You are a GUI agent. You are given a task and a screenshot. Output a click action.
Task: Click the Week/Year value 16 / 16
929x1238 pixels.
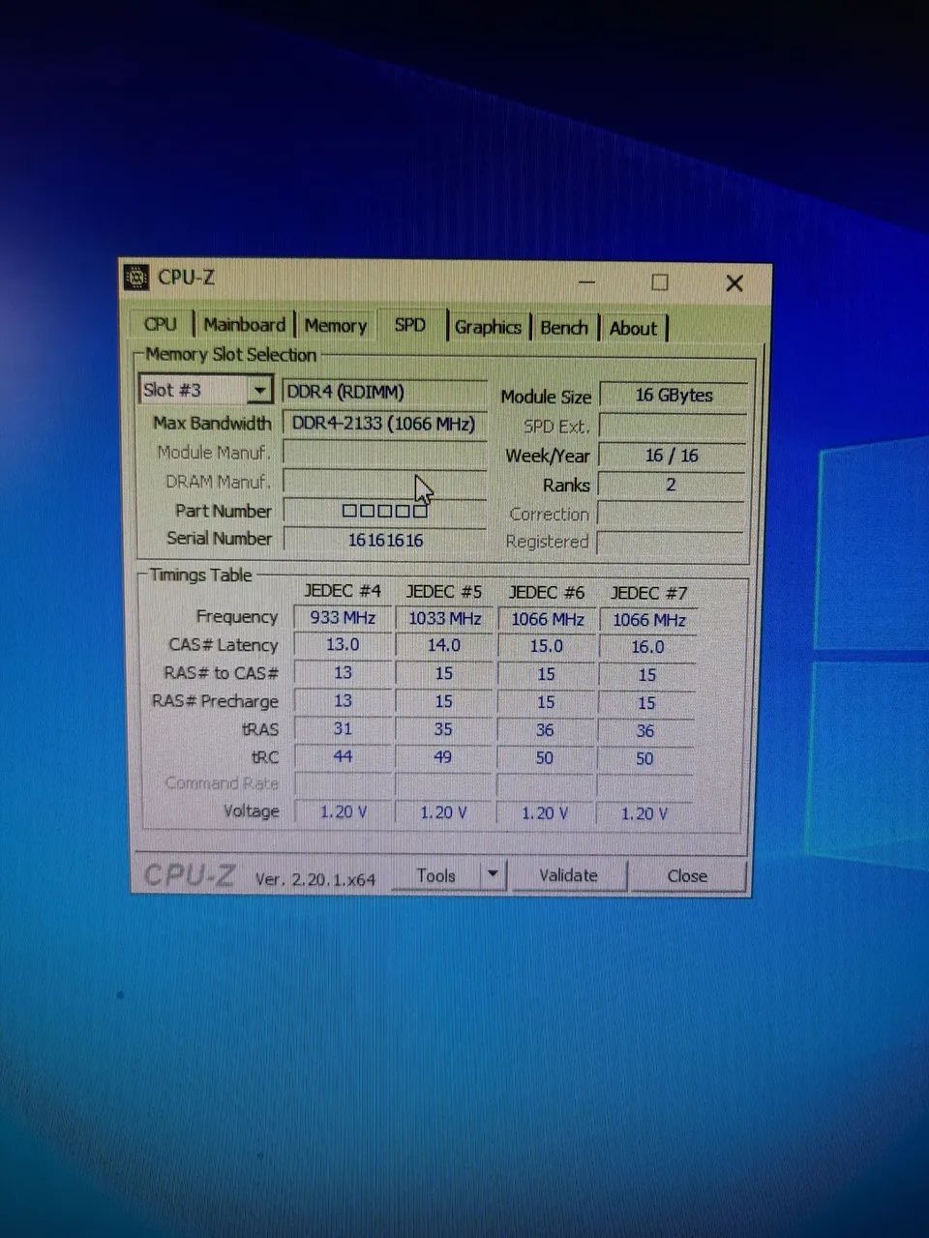[672, 456]
